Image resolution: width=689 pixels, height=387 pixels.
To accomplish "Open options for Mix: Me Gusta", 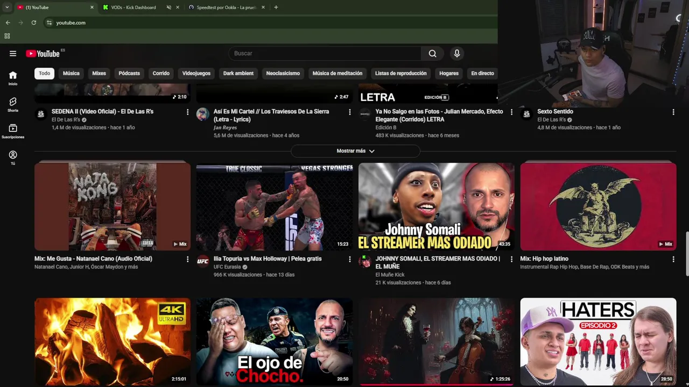I will click(187, 259).
